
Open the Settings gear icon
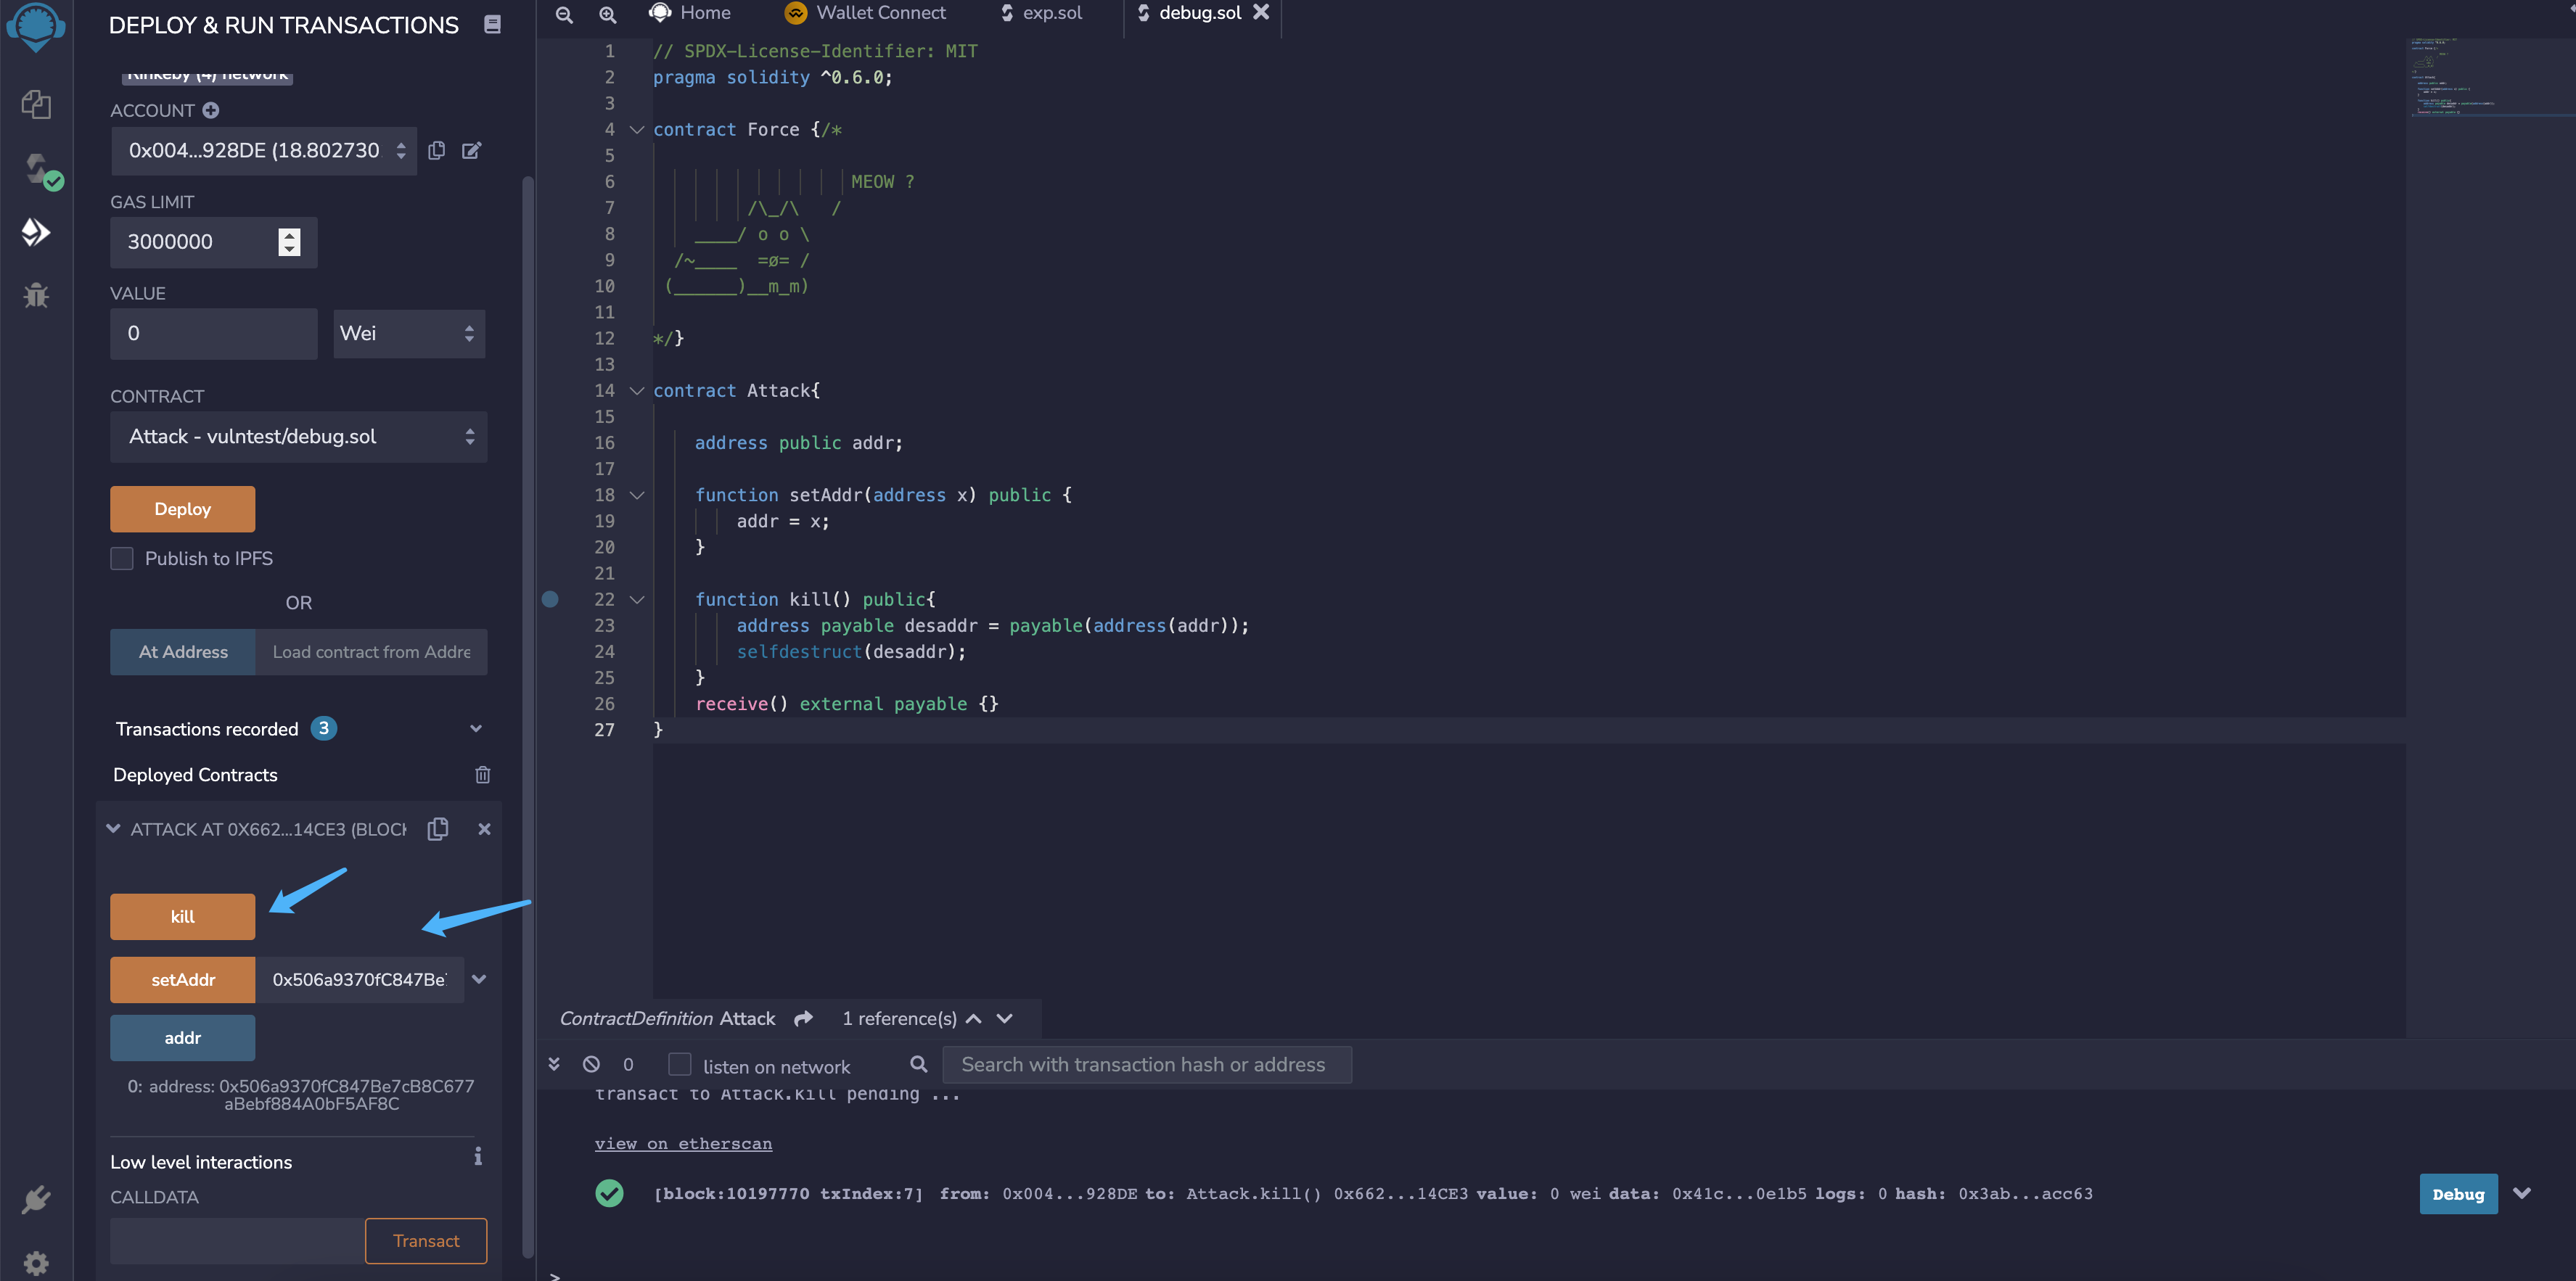click(x=36, y=1263)
